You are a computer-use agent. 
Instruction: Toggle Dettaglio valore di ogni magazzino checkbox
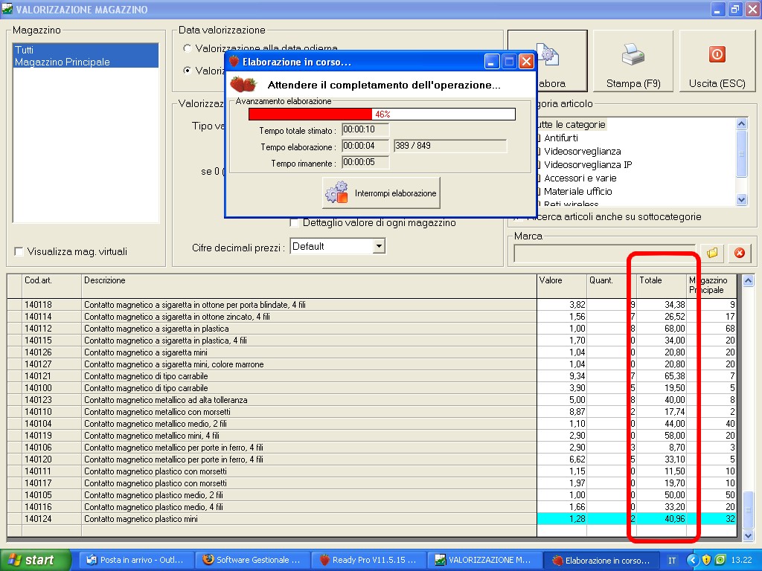point(293,223)
